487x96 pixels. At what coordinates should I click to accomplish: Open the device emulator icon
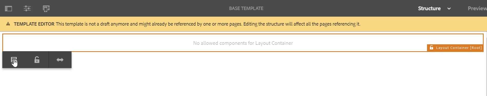tap(46, 8)
